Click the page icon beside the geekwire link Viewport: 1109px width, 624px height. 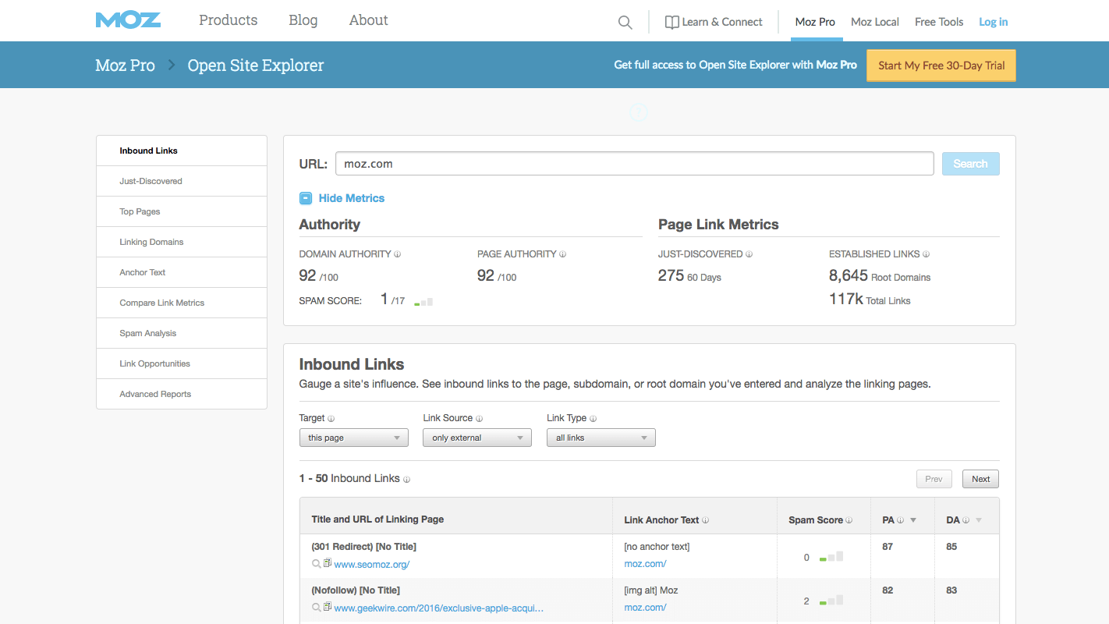[328, 607]
